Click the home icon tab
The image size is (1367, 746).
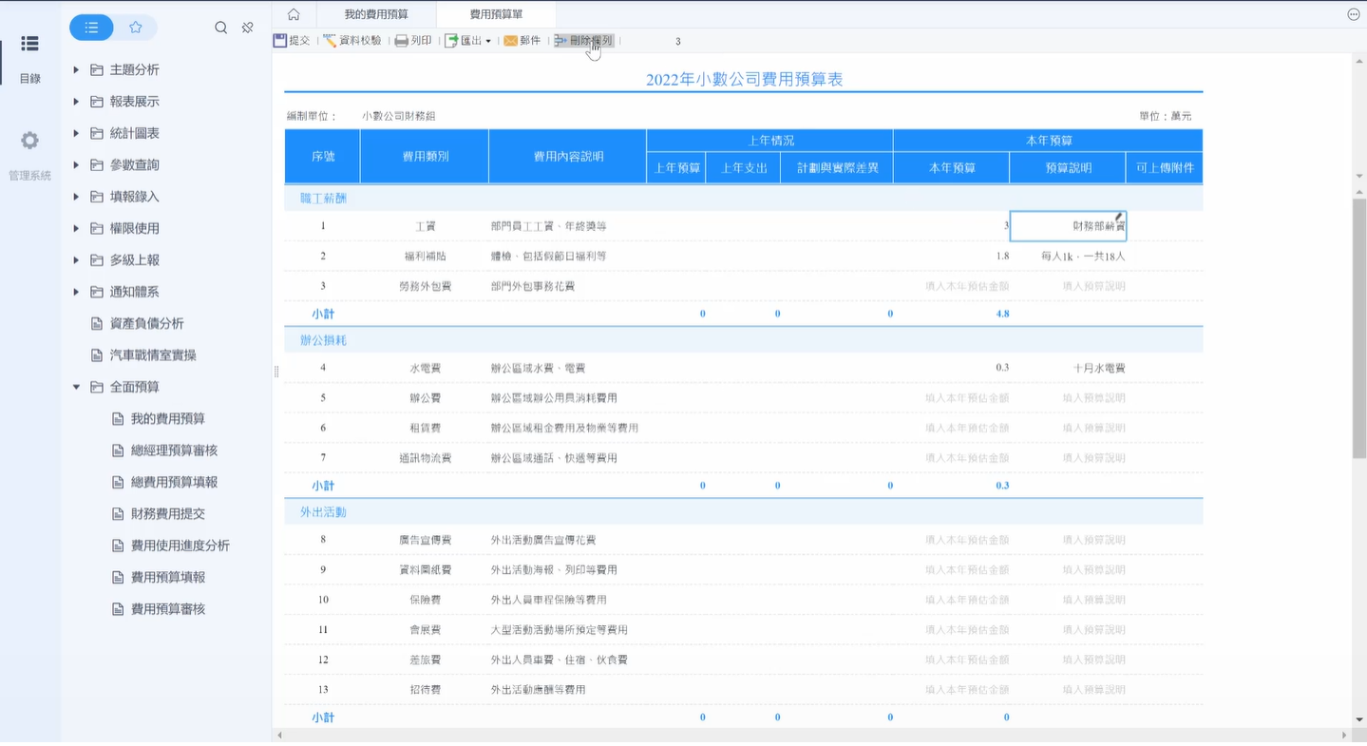coord(294,14)
